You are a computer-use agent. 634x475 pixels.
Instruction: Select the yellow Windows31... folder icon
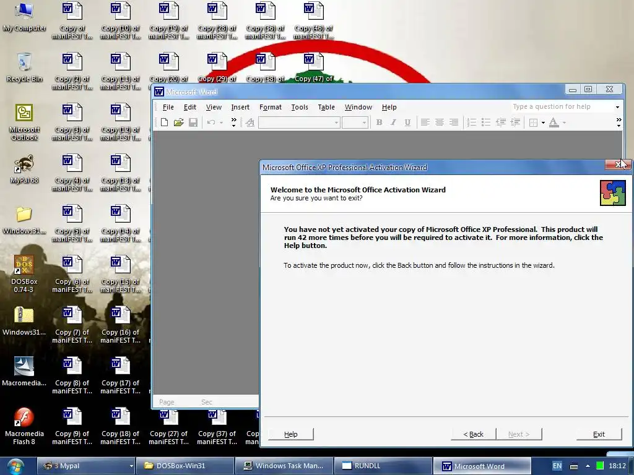pyautogui.click(x=24, y=220)
